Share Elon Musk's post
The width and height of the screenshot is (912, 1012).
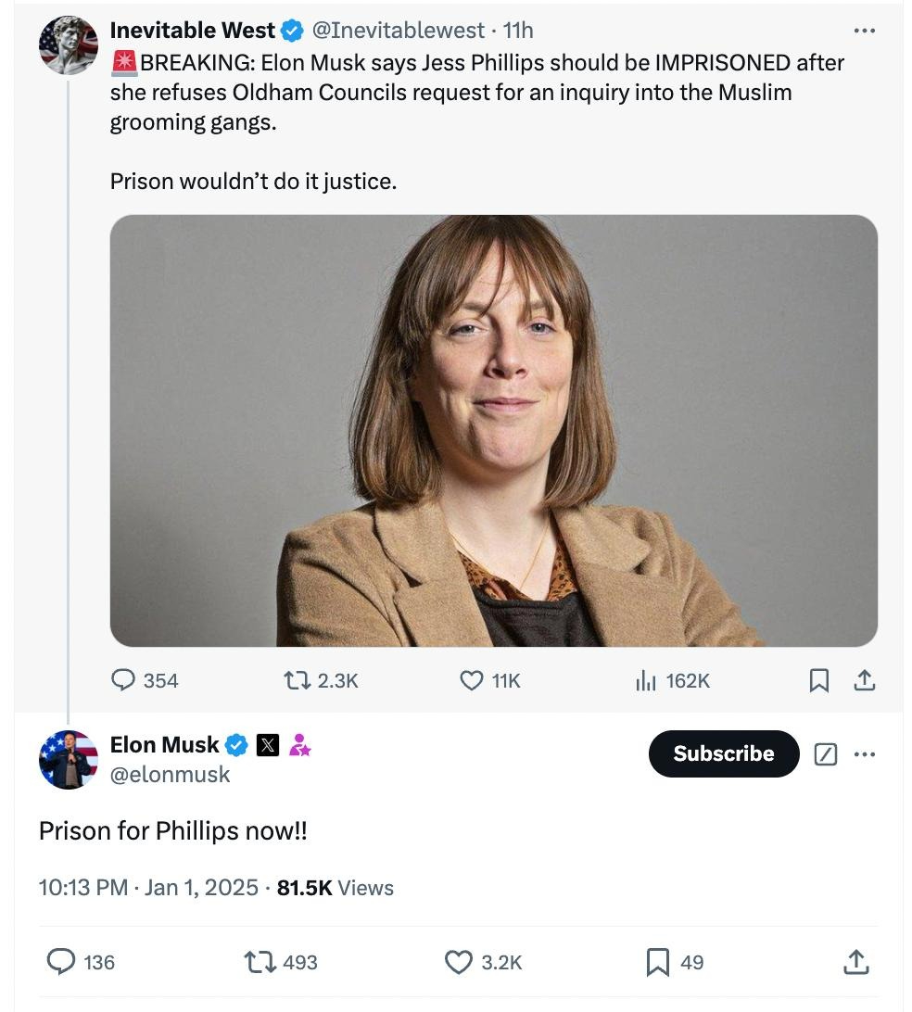[x=855, y=962]
